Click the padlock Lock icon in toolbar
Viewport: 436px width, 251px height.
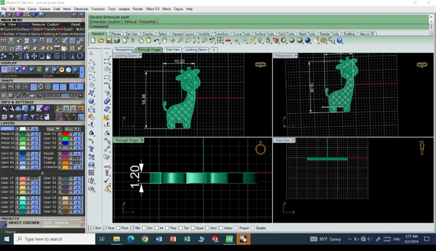tap(268, 41)
